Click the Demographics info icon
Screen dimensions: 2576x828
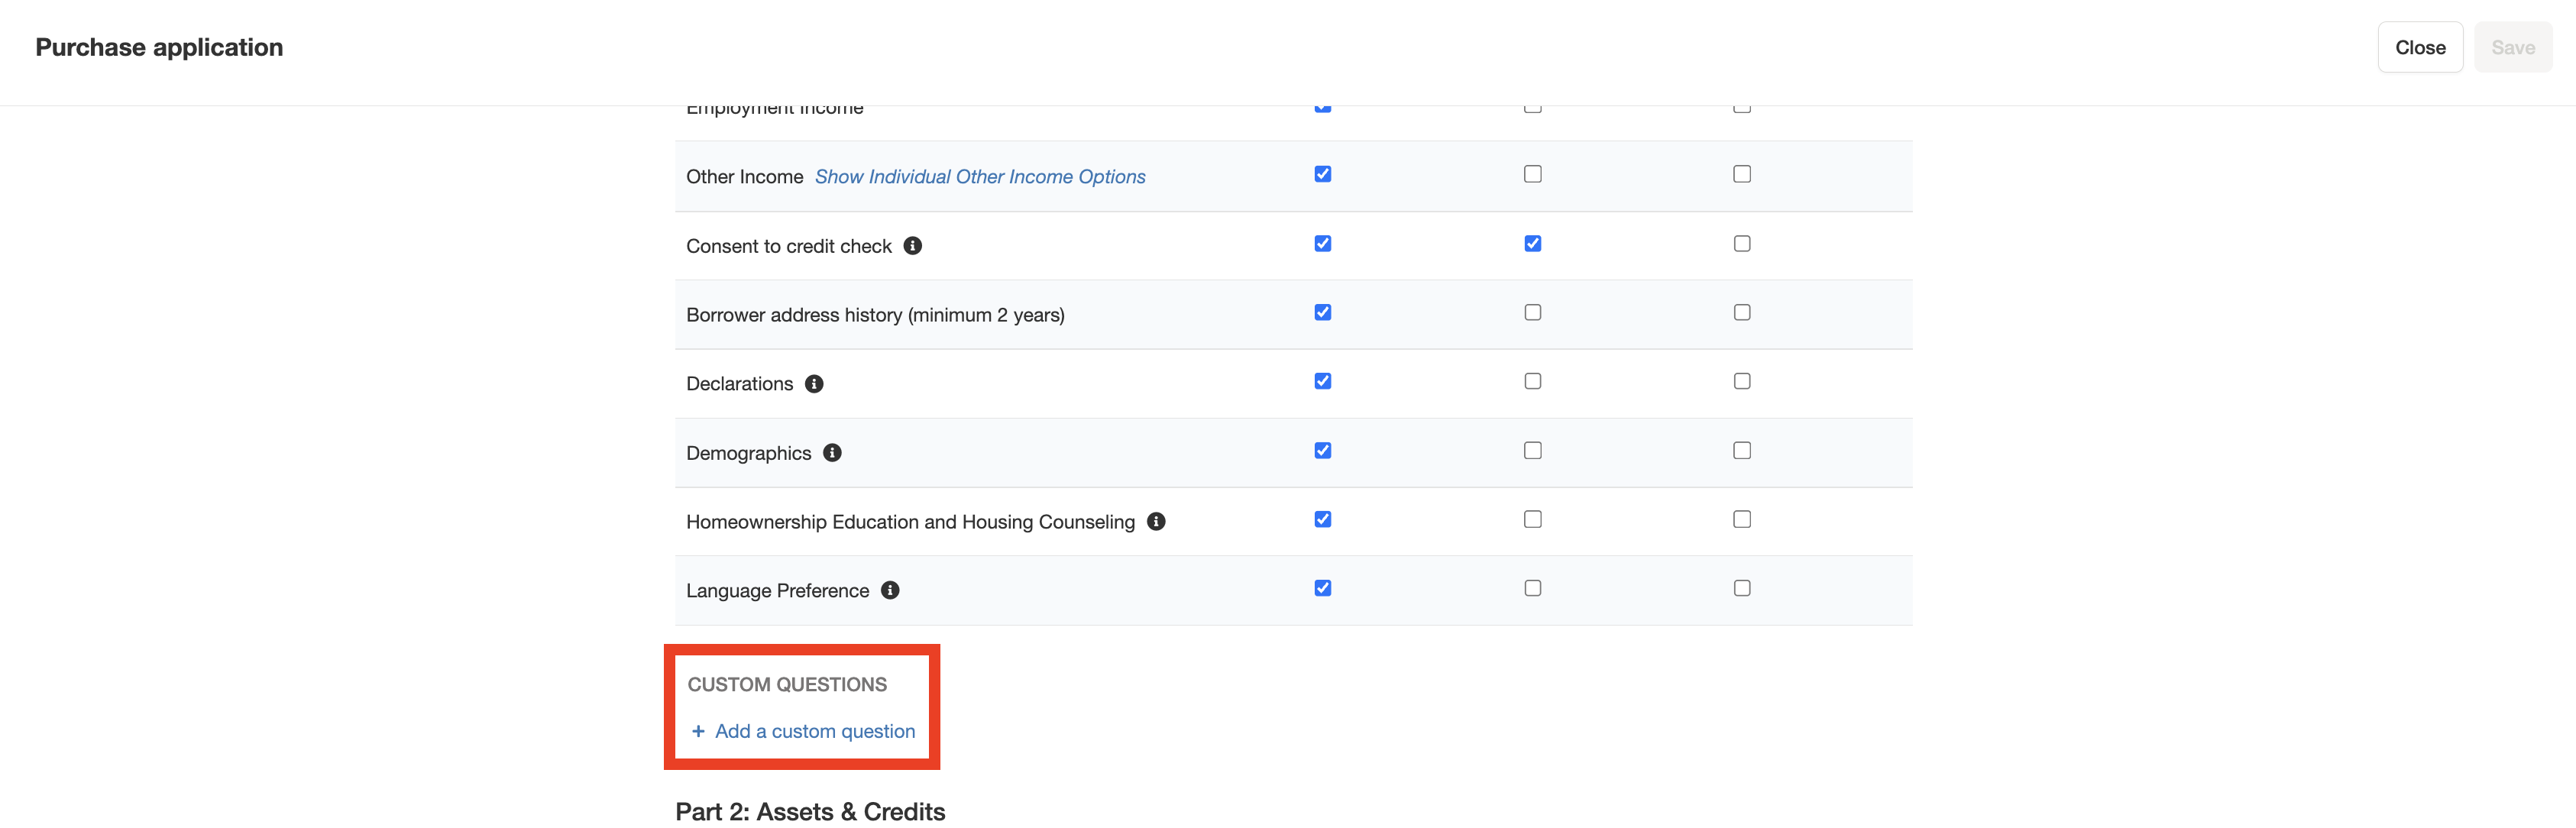coord(832,453)
